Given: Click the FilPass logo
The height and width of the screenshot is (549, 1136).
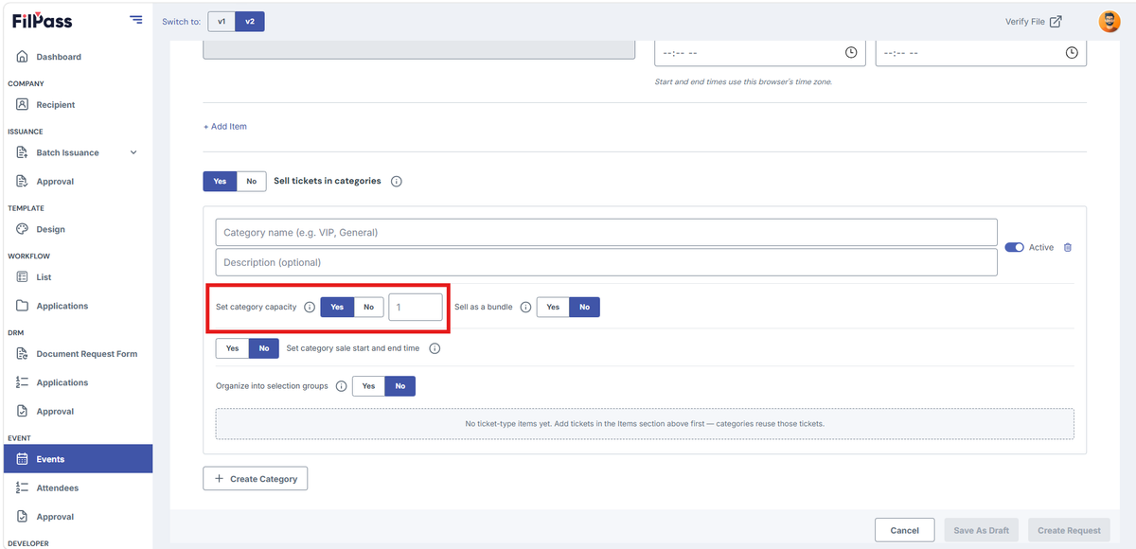Looking at the screenshot, I should [42, 20].
